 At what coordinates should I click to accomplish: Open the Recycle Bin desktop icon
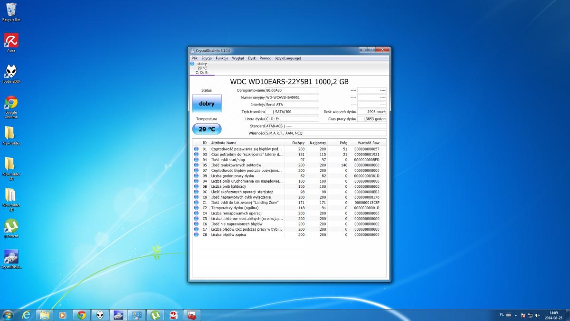pos(11,12)
